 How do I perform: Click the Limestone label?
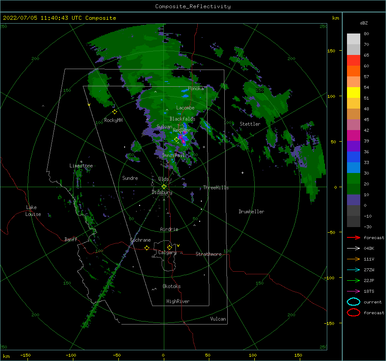(81, 166)
